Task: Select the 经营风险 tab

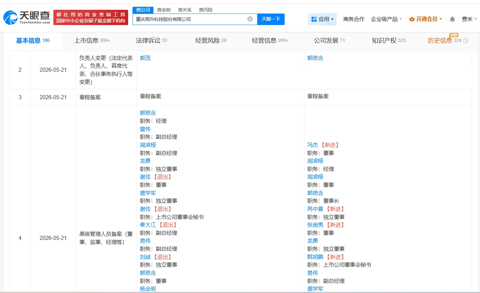Action: point(211,41)
